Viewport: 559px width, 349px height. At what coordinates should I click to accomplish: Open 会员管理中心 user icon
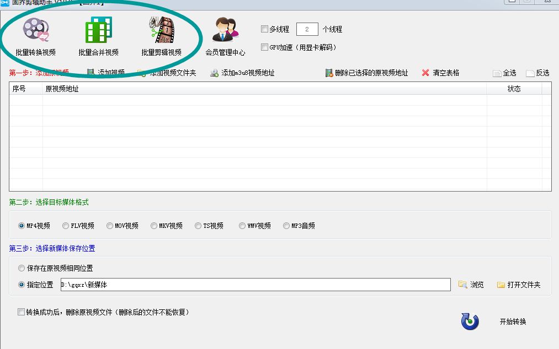(x=225, y=30)
